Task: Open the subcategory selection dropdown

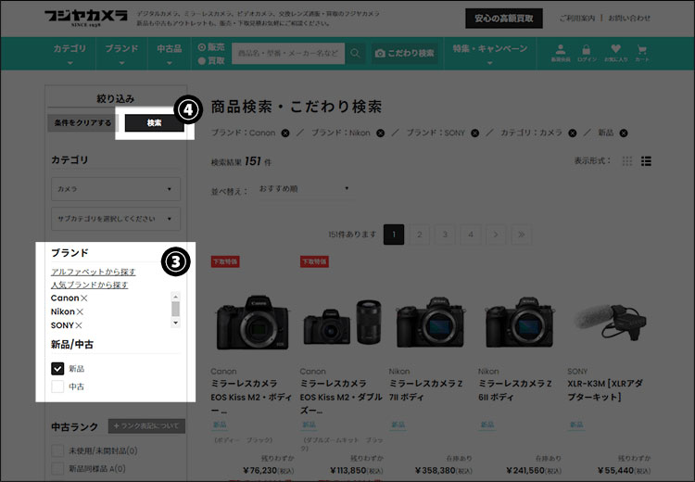Action: [116, 219]
